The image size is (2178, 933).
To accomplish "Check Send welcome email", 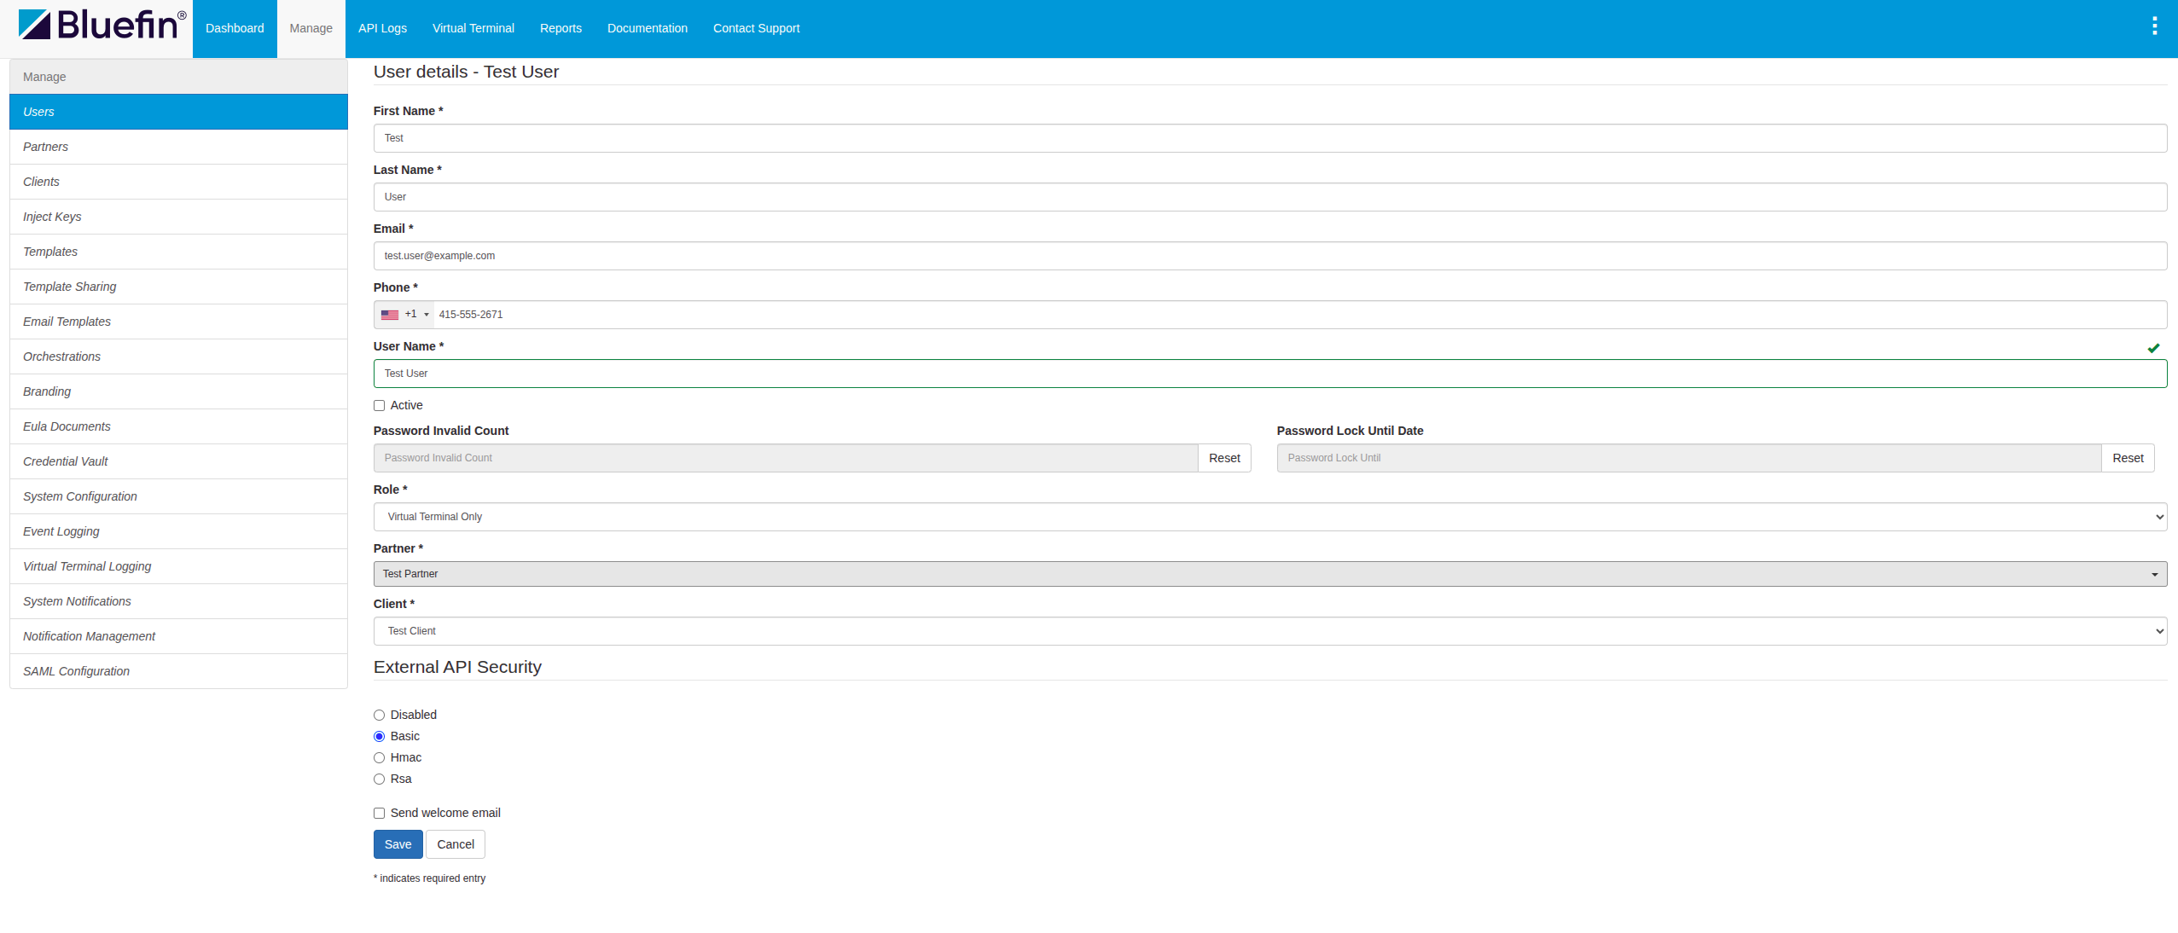I will 380,814.
